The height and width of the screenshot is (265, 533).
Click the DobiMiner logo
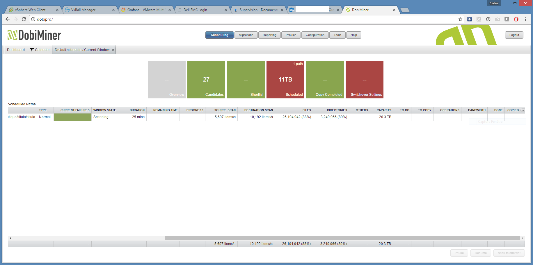point(34,35)
